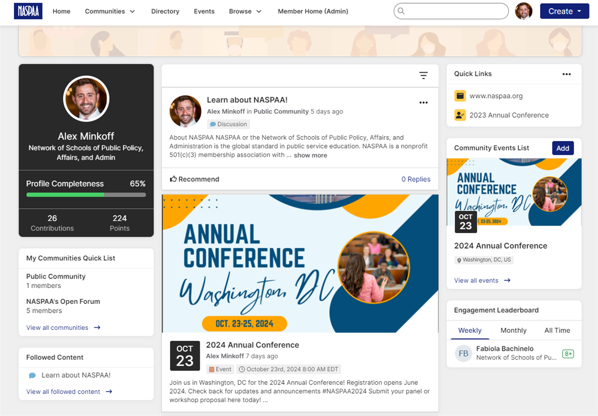Click October 23rd, 2024 8:00 AM EDT tag
Screen dimensions: 598x416
[289, 369]
